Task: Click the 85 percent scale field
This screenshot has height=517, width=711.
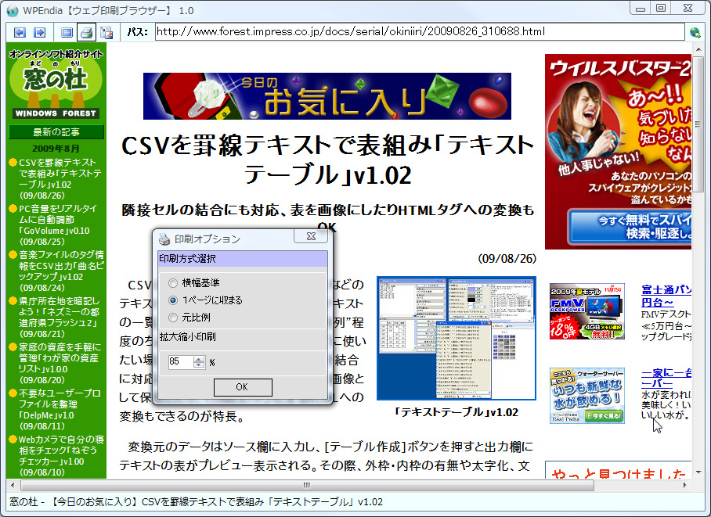Action: click(181, 361)
